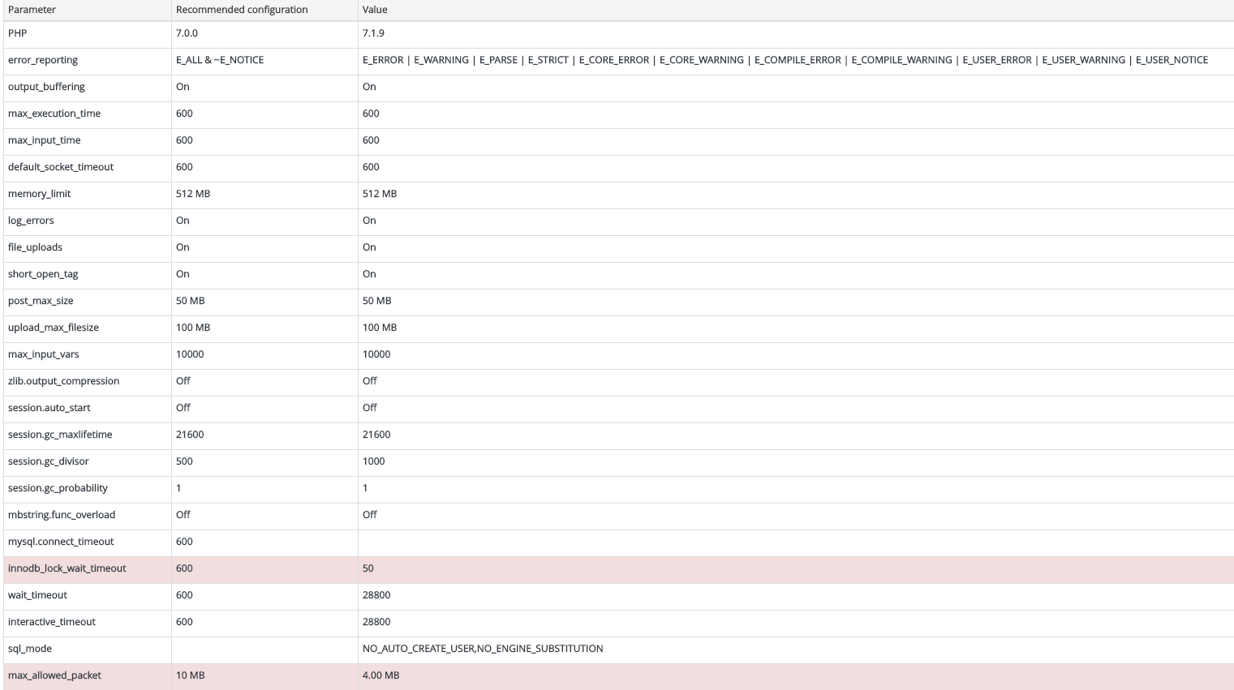
Task: Select the session.gc_maxlifetime value 21600
Action: 376,435
